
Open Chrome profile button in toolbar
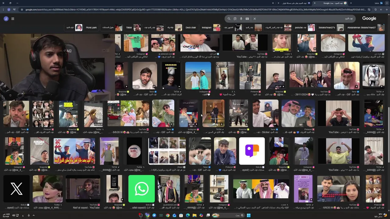coord(9,9)
